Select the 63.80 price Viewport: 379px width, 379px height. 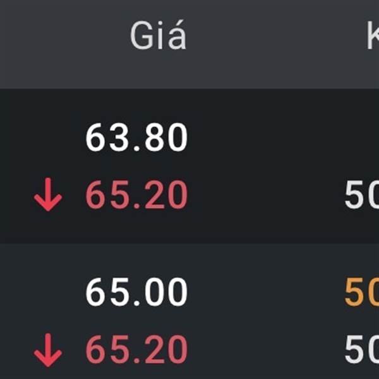pos(136,137)
